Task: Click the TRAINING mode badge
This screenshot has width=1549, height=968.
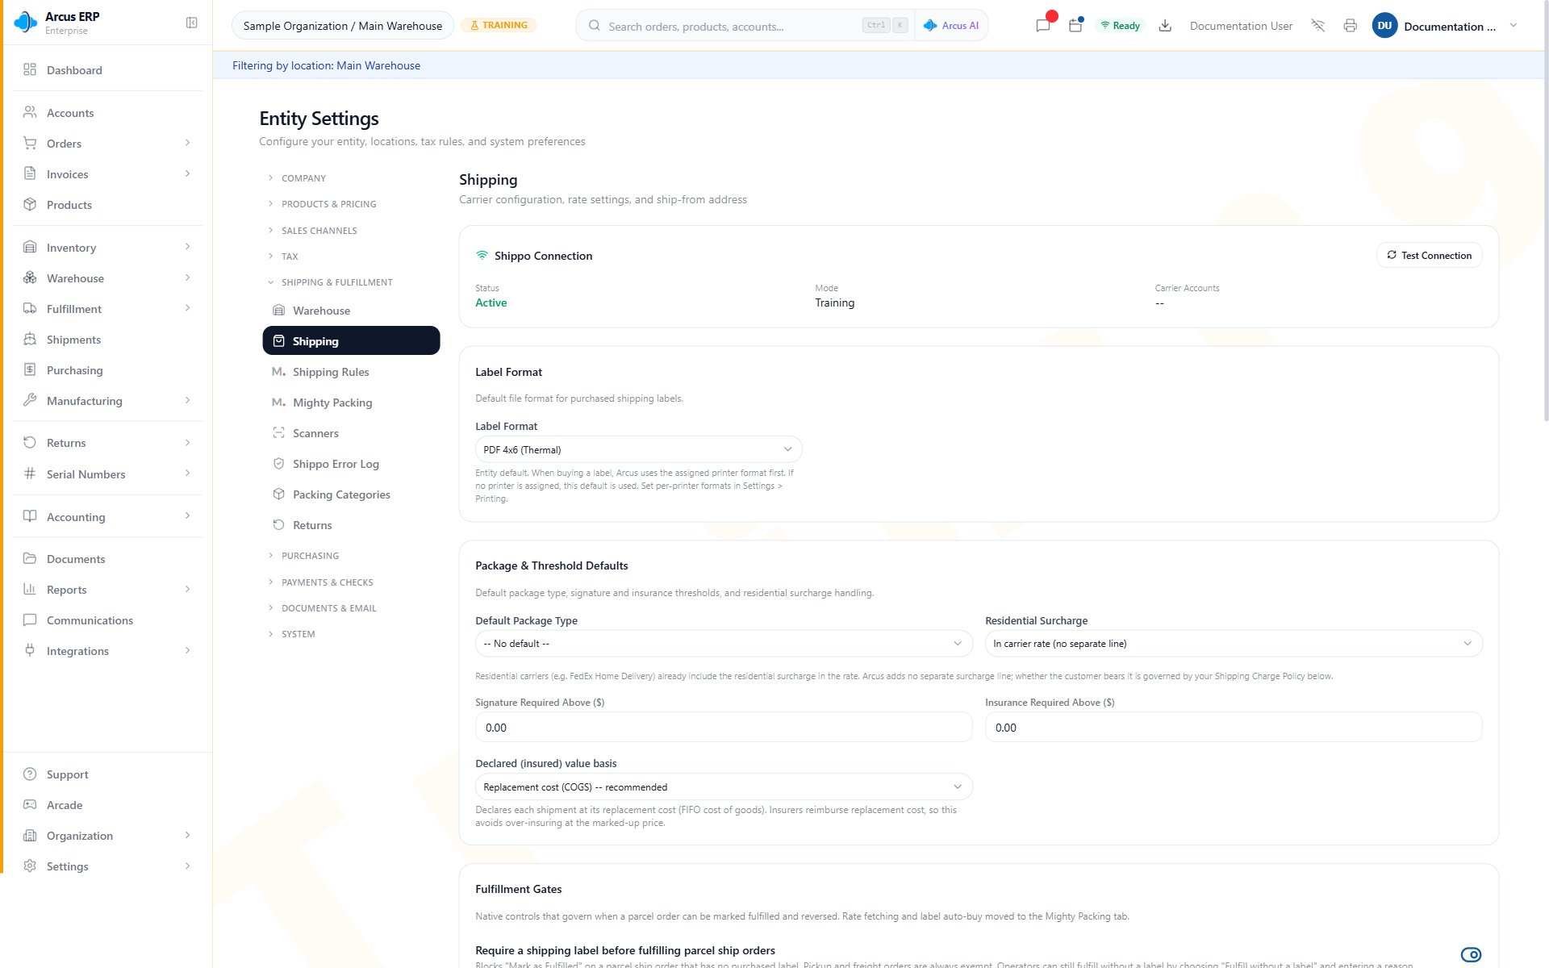Action: click(499, 26)
